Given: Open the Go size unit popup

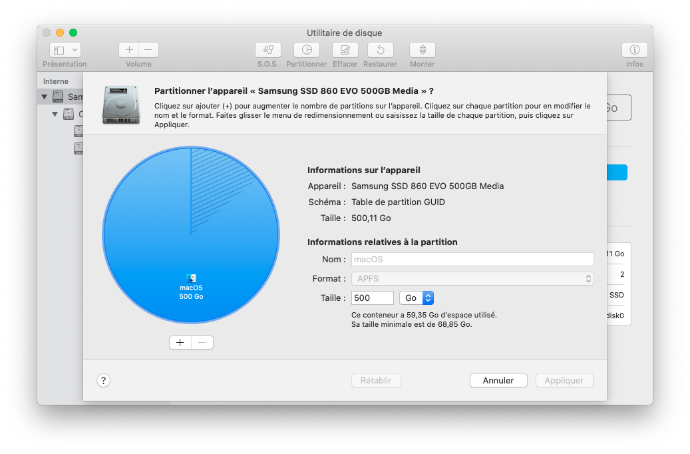Looking at the screenshot, I should point(417,298).
